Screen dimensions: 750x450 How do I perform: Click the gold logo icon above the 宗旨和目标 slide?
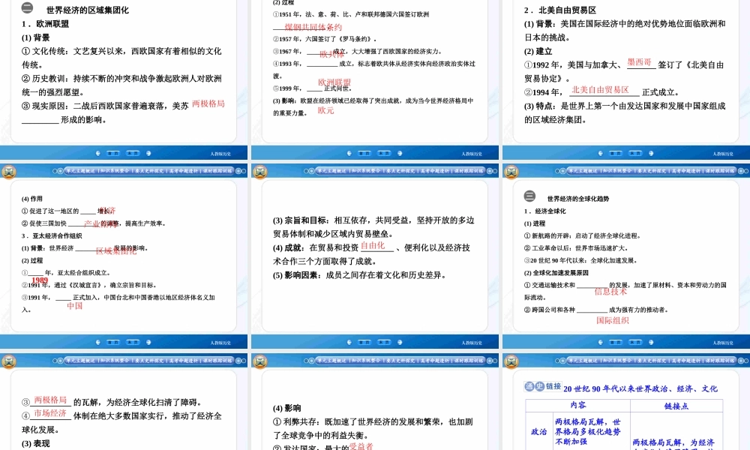coord(259,172)
